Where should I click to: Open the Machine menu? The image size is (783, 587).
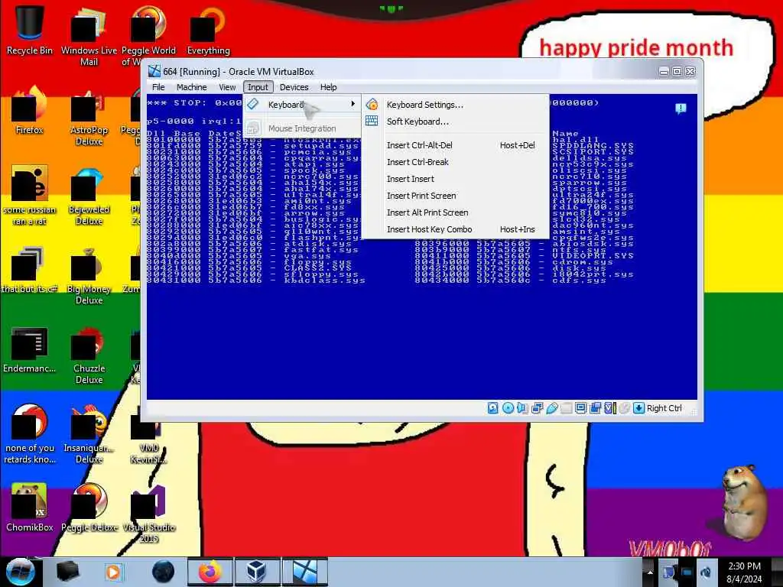pyautogui.click(x=192, y=87)
